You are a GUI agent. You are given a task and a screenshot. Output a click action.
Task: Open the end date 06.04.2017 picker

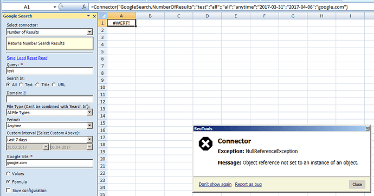[x=89, y=147]
